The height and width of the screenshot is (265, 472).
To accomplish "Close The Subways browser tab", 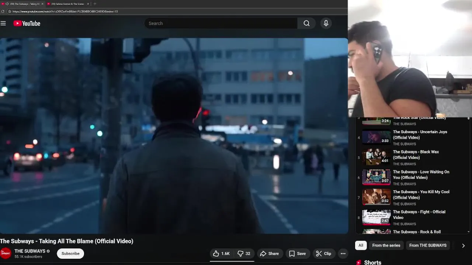I will (42, 4).
